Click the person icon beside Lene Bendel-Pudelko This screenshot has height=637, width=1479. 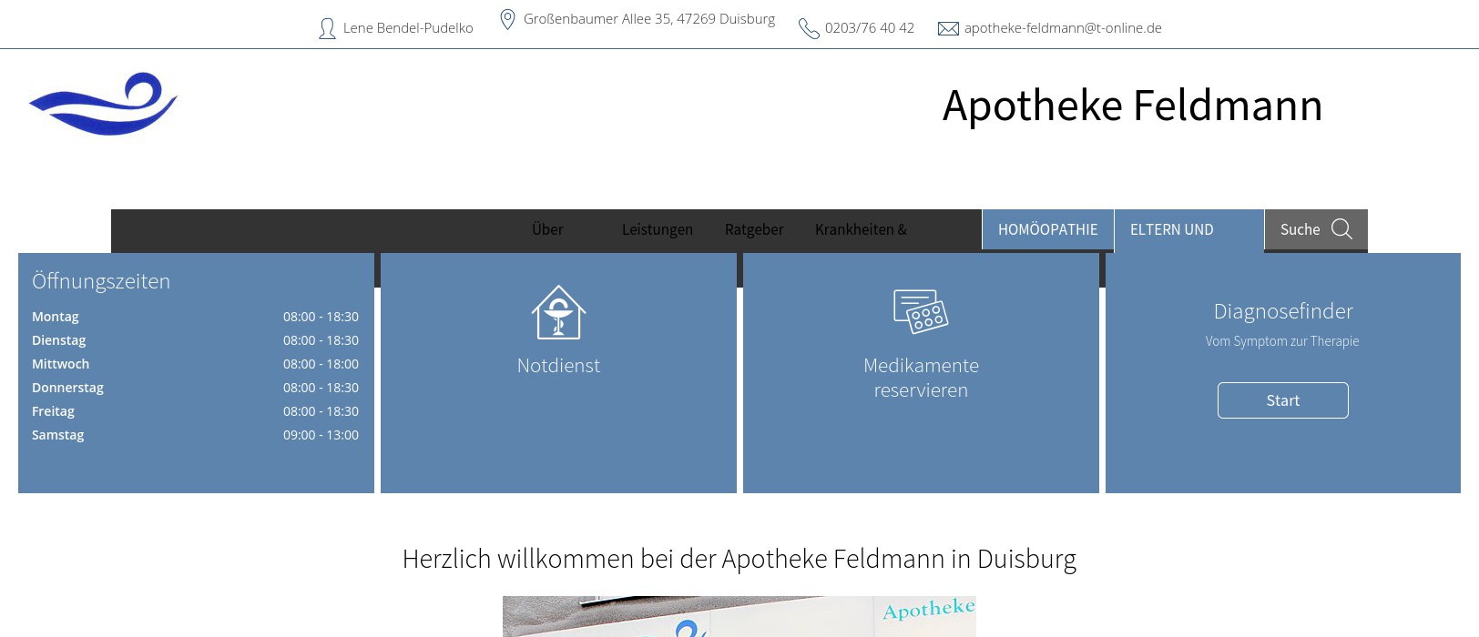point(327,28)
